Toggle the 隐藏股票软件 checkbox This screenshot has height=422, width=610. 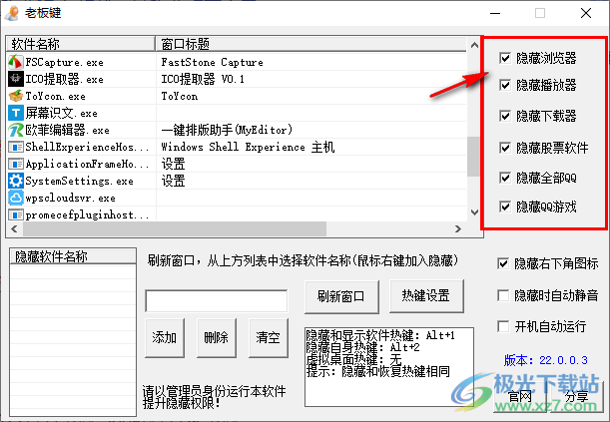[504, 148]
